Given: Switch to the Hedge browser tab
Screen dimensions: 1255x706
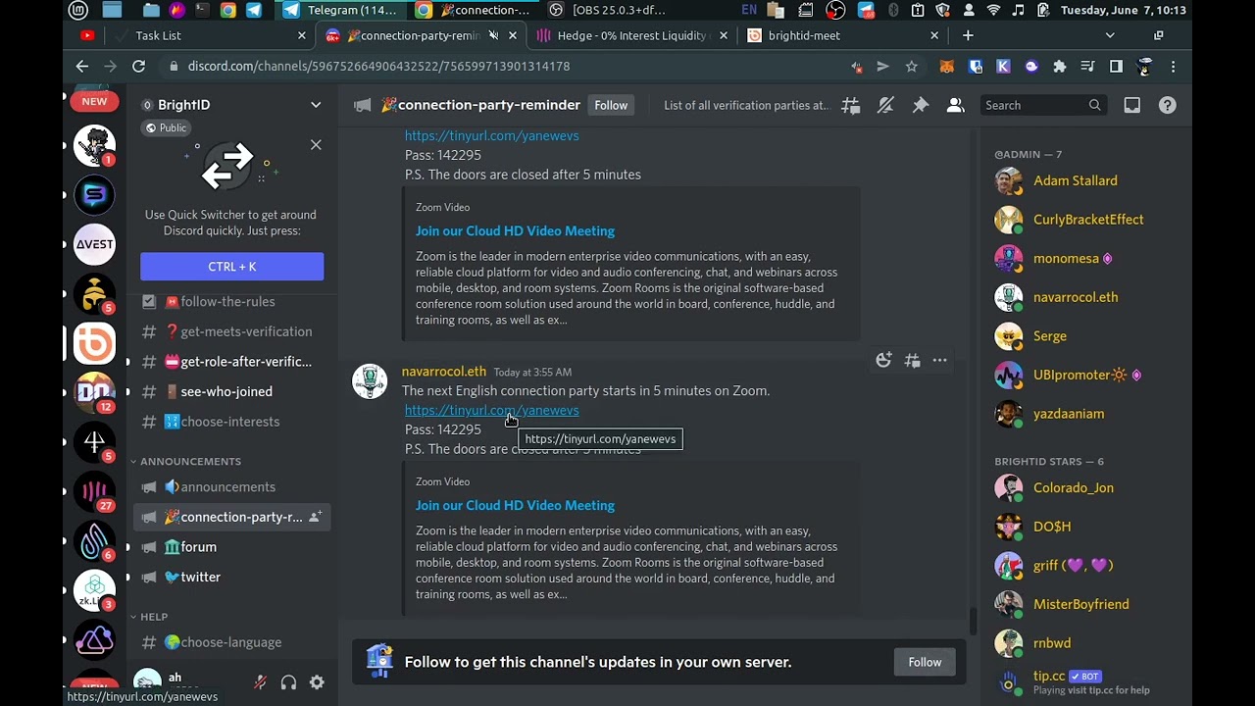Looking at the screenshot, I should [630, 35].
